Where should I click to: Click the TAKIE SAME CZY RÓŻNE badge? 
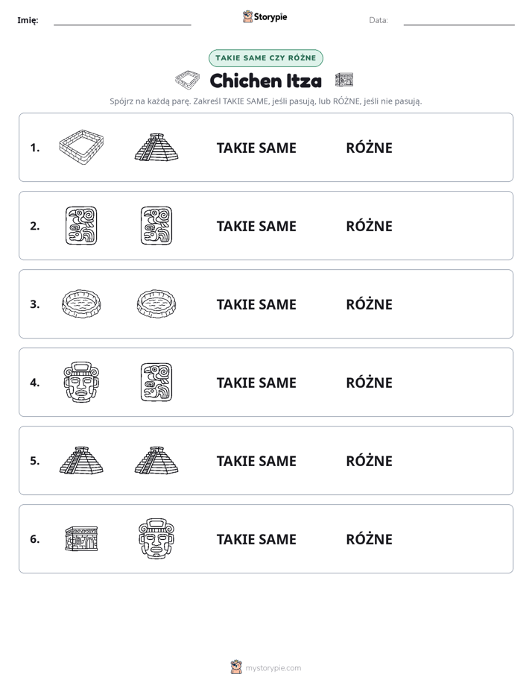pyautogui.click(x=266, y=58)
